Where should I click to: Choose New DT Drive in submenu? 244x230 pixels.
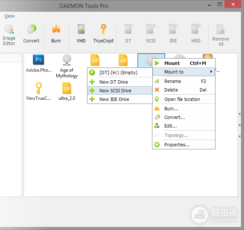[120, 82]
